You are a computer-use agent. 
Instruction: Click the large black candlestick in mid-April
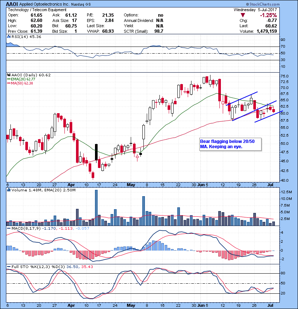pyautogui.click(x=96, y=152)
